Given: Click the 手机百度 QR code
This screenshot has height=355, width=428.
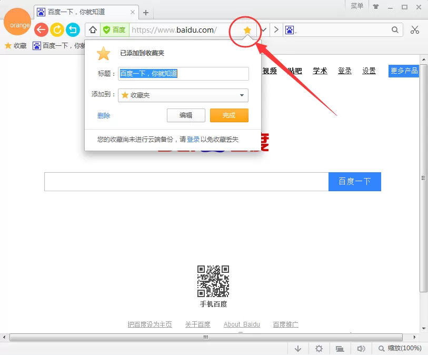Looking at the screenshot, I should click(213, 281).
